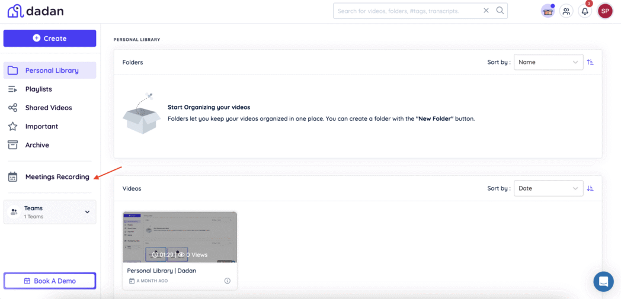Viewport: 621px width, 299px height.
Task: Open Folders Sort by Name dropdown
Action: click(x=549, y=62)
